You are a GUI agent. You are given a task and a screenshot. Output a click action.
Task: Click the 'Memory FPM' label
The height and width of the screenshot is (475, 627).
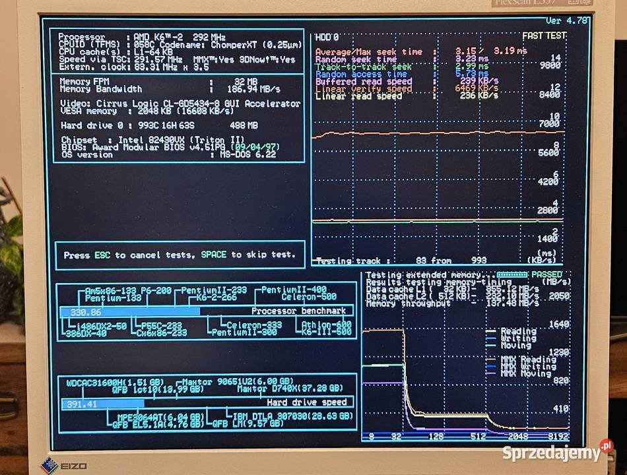84,82
